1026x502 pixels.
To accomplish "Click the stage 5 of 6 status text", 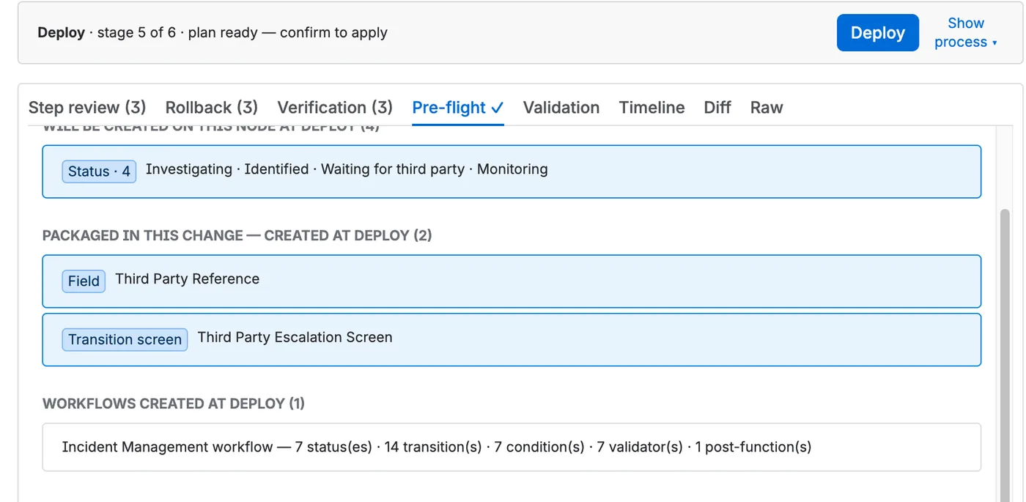I will (x=136, y=33).
